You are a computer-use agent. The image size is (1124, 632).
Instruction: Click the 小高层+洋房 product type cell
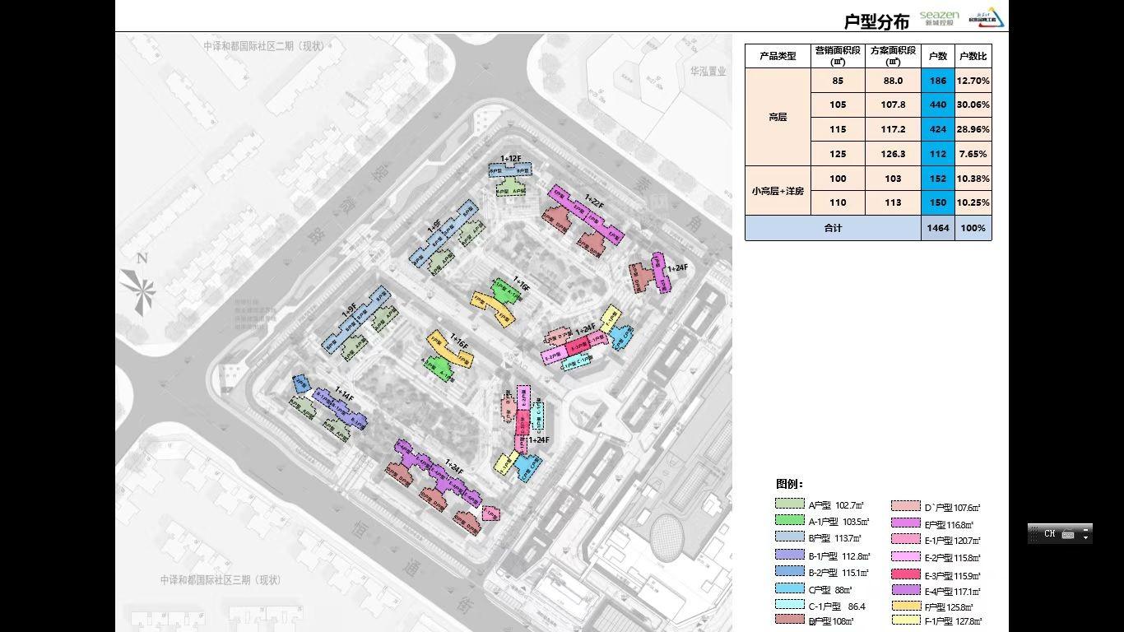(778, 191)
